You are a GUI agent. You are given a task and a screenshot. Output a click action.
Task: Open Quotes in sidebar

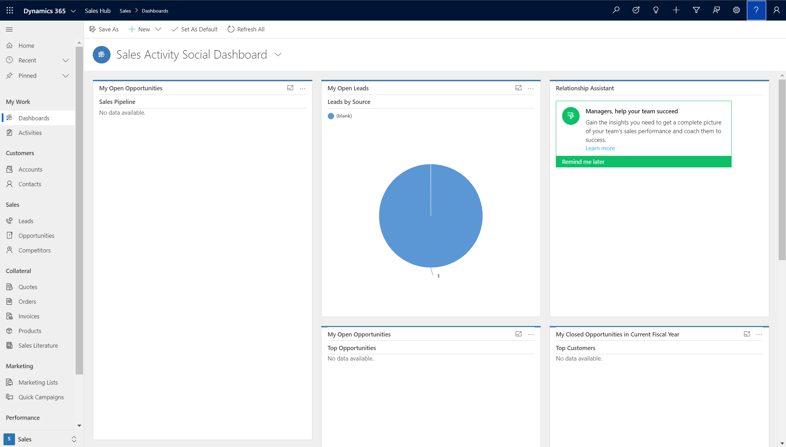pyautogui.click(x=38, y=287)
